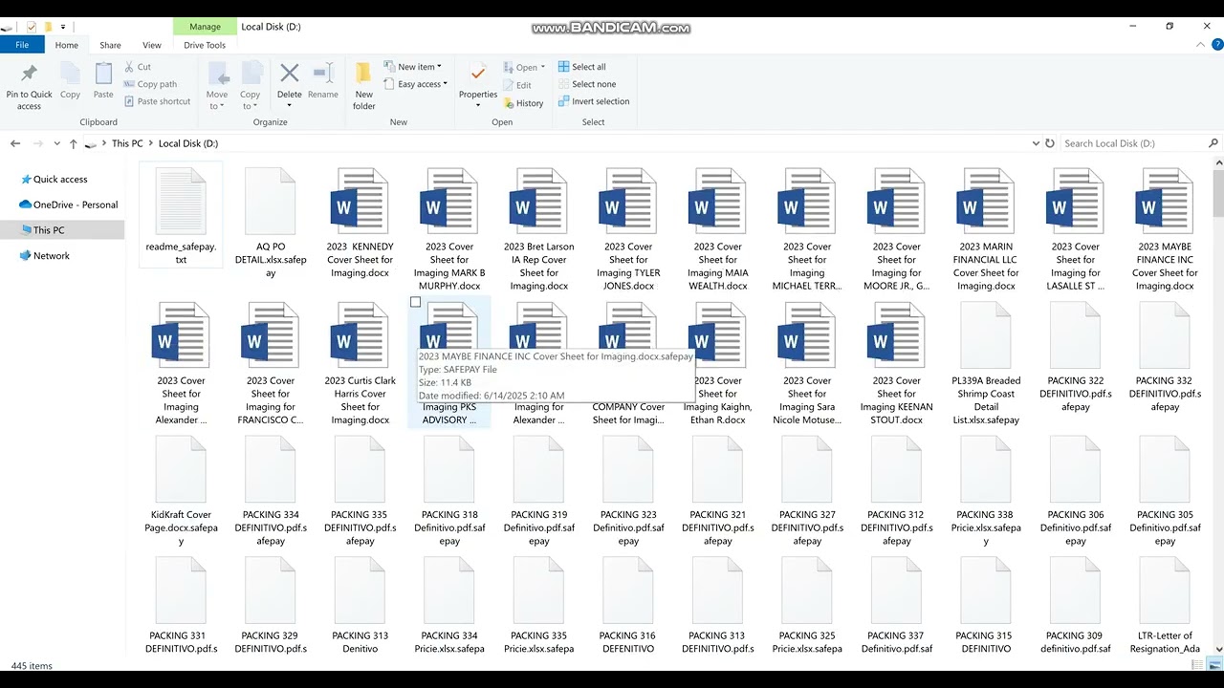
Task: Click Pin to Quick access icon
Action: pos(29,86)
